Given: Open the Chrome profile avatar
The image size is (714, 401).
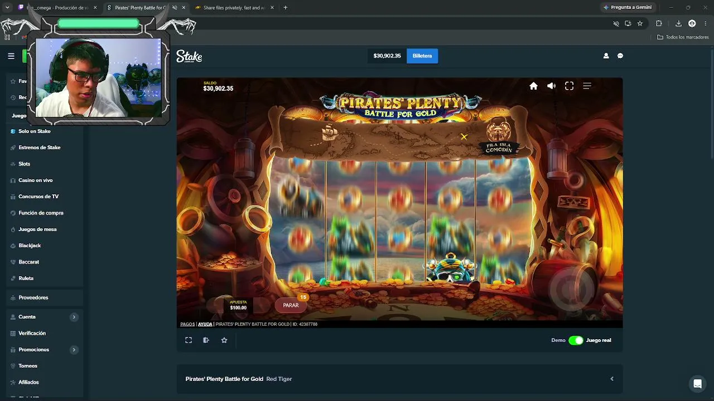Looking at the screenshot, I should click(x=692, y=23).
